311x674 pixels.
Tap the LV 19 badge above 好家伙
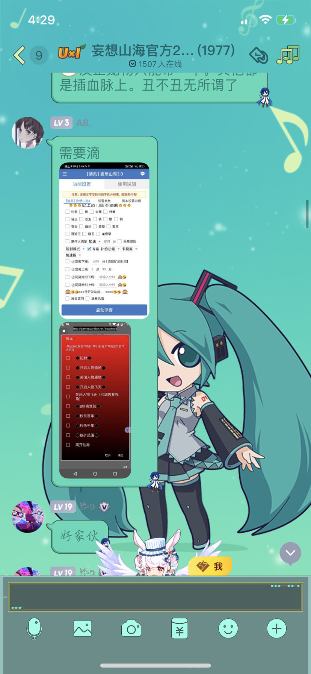(x=63, y=507)
